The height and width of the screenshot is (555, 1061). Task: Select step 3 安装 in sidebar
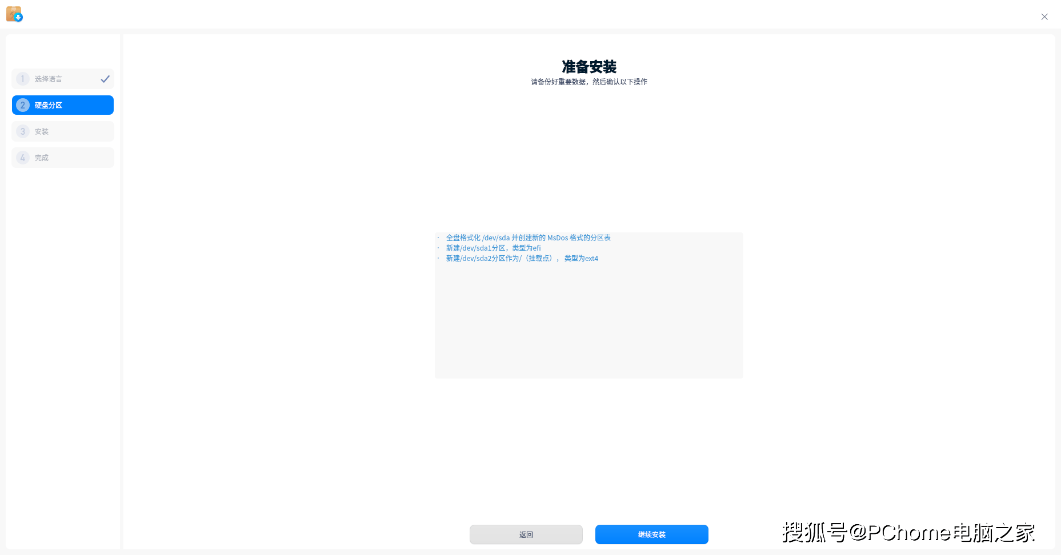[x=63, y=131]
